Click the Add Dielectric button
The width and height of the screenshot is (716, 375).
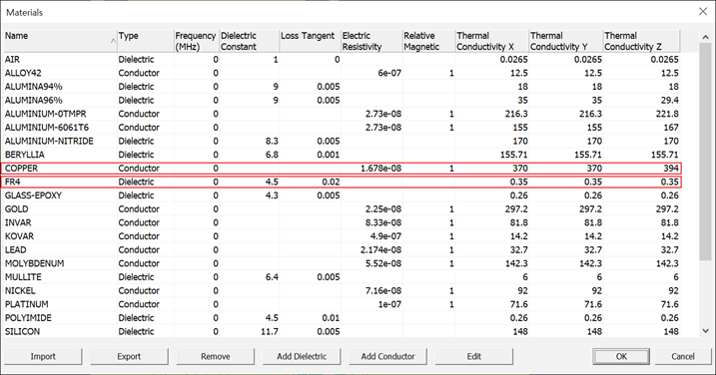pos(302,356)
